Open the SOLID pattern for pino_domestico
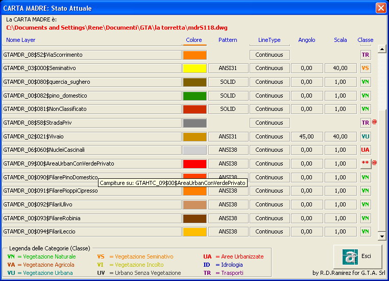The image size is (389, 281). [228, 96]
